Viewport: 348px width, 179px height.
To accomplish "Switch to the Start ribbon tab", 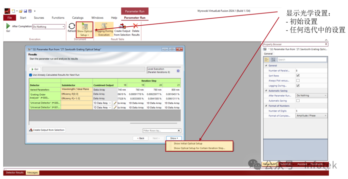I will tap(23, 18).
